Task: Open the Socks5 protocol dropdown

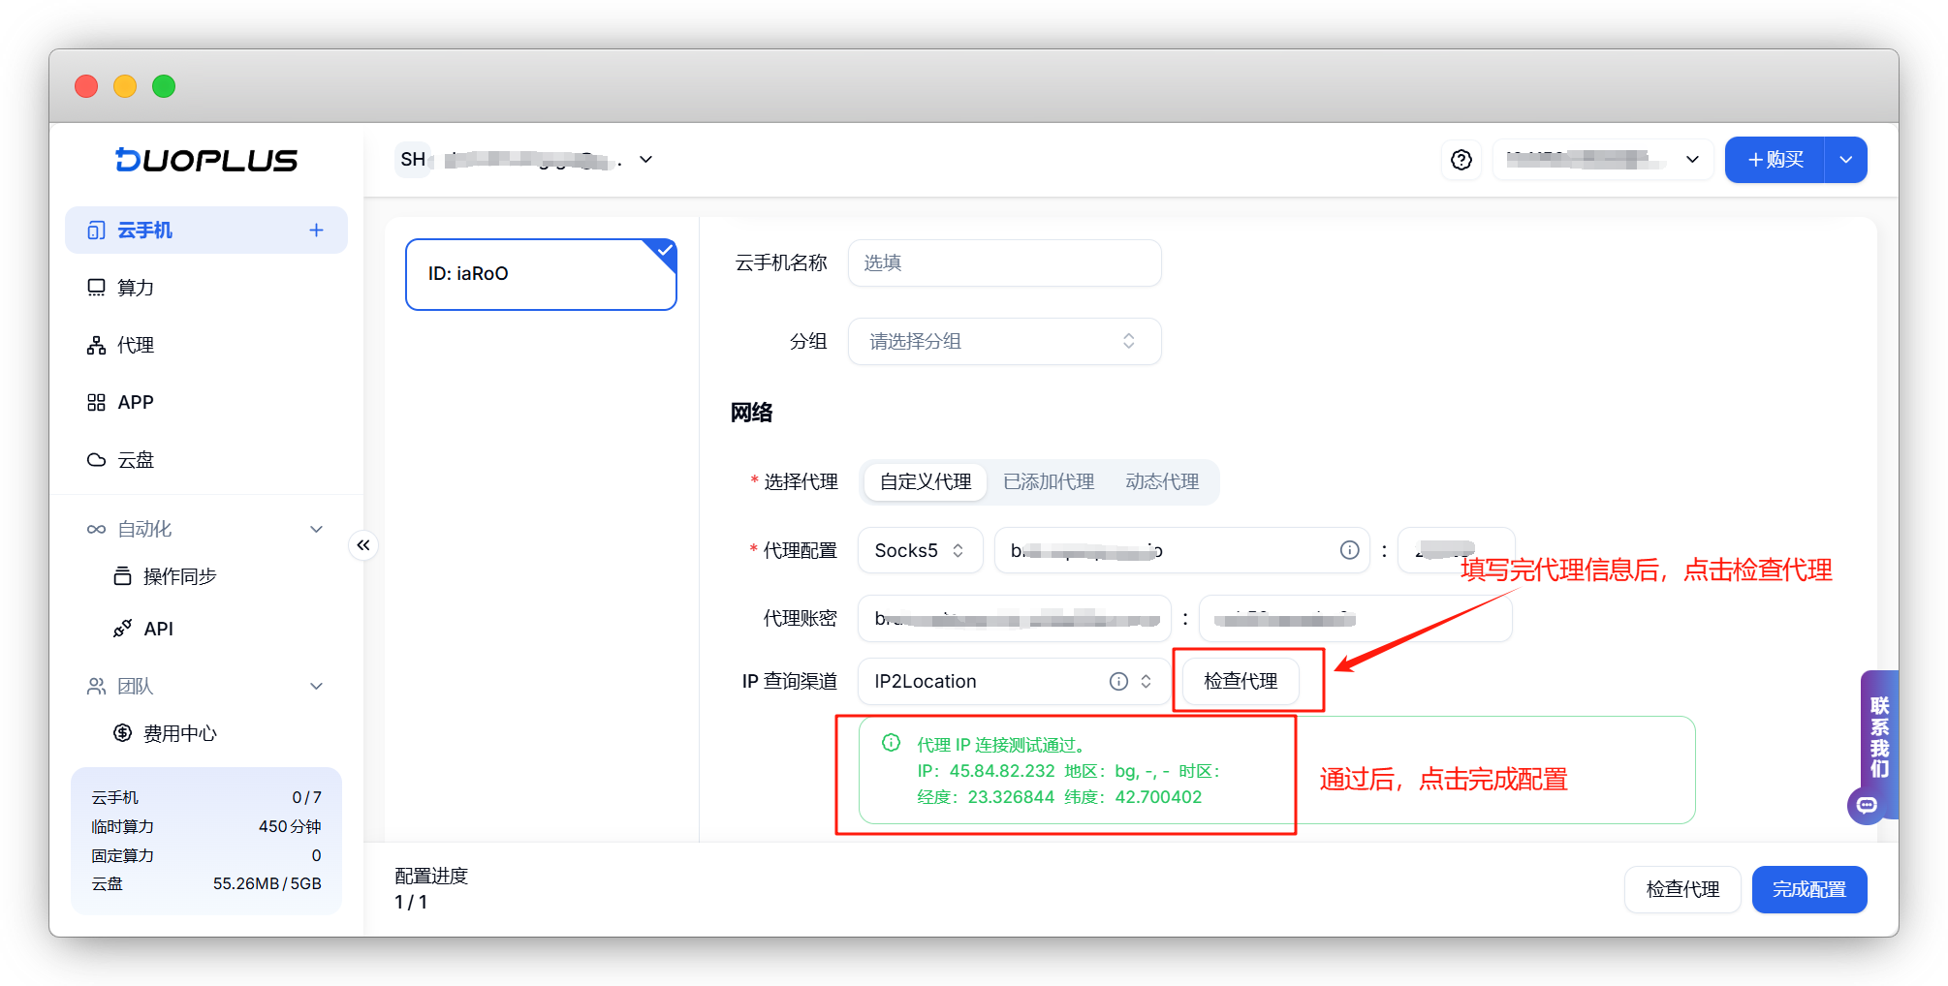Action: [x=920, y=550]
